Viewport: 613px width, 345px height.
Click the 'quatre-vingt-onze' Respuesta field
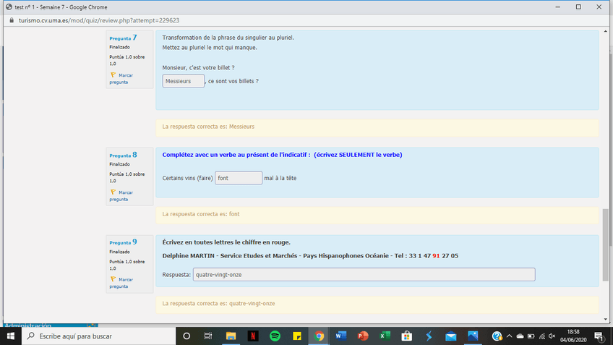pyautogui.click(x=364, y=274)
